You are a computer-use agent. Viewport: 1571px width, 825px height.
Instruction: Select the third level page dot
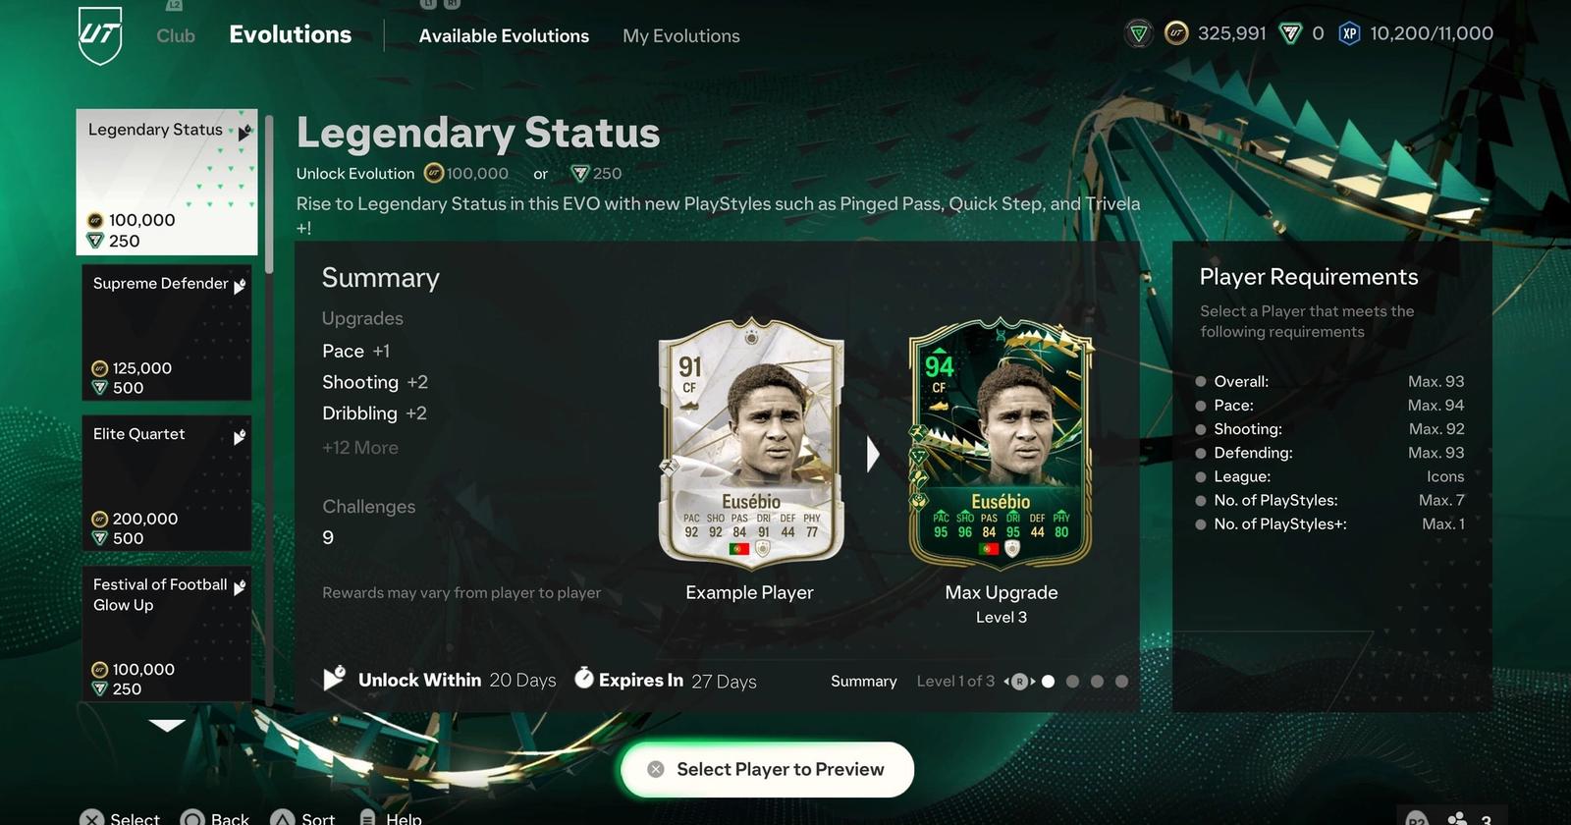[1097, 681]
